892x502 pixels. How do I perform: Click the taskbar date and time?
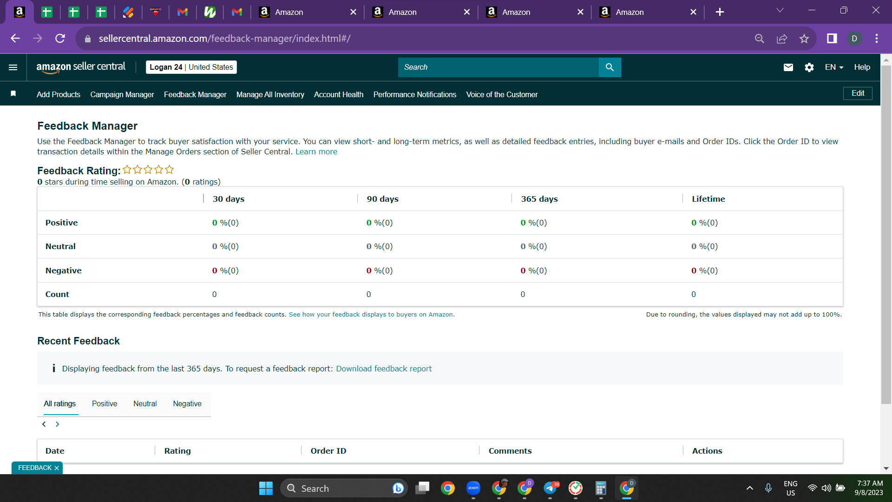[869, 488]
